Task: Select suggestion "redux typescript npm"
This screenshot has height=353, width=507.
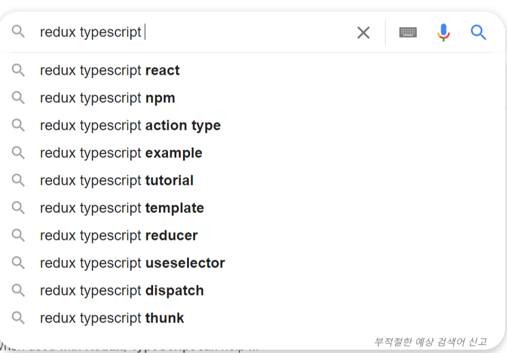Action: (252, 98)
